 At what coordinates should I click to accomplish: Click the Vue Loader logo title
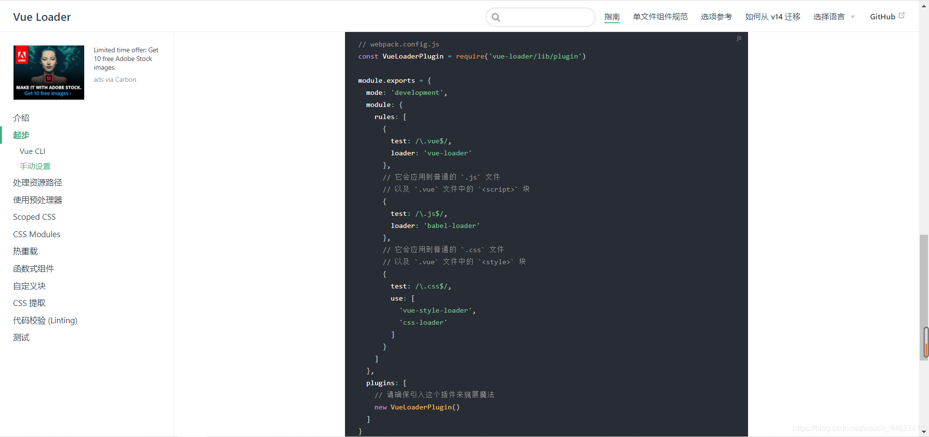[x=42, y=16]
